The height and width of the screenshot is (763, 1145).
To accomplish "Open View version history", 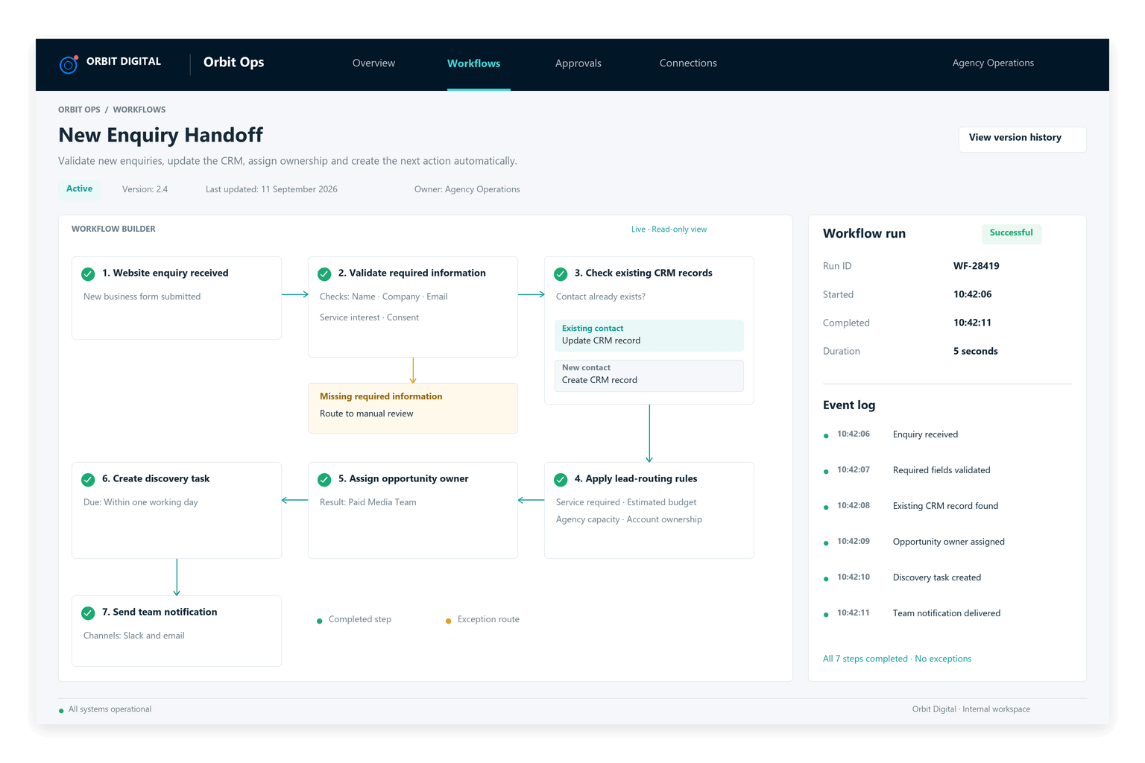I will (x=1022, y=139).
